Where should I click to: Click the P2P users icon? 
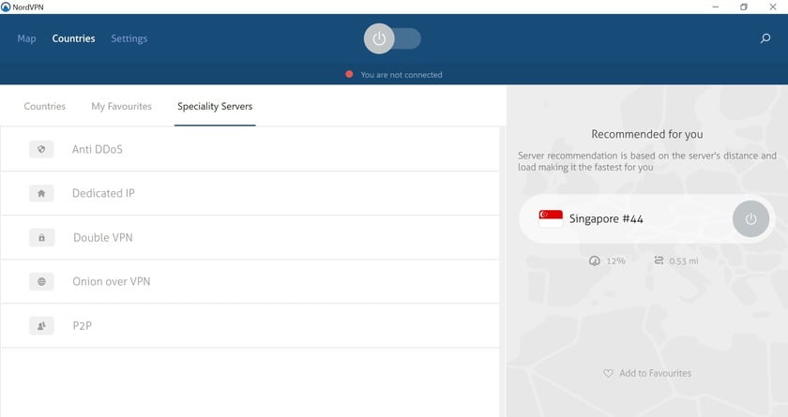click(x=41, y=326)
